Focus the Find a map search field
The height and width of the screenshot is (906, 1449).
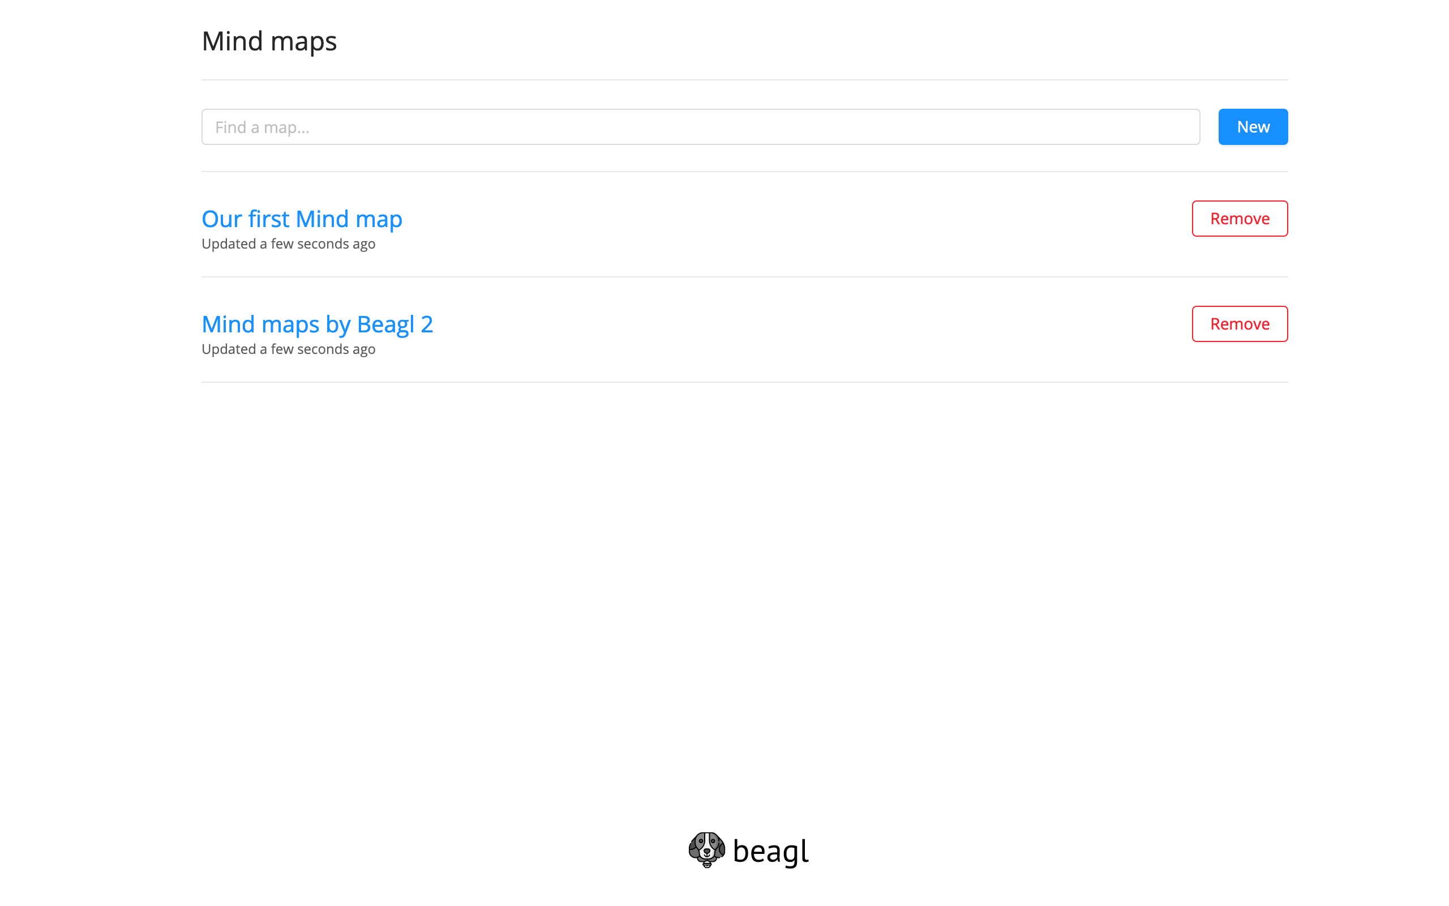pos(701,126)
